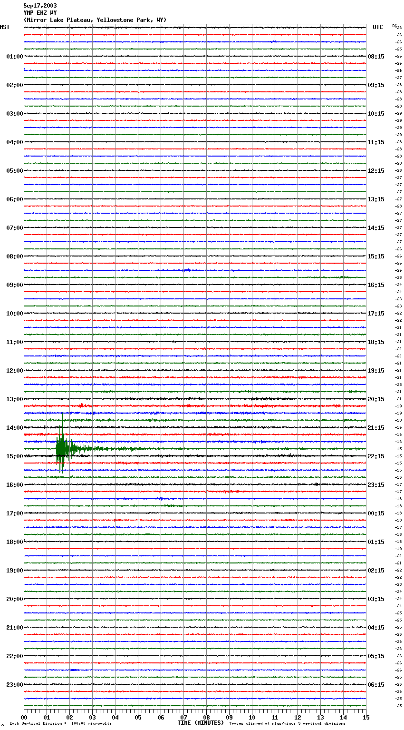Viewport: 404px width, 730px height.
Task: Click the 14:00 MST hour label
Action: 15,428
